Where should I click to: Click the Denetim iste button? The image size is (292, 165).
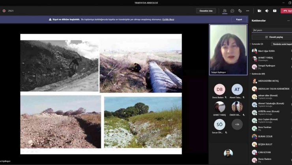[206, 11]
